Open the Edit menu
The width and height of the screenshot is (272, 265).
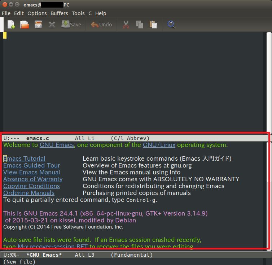(19, 13)
